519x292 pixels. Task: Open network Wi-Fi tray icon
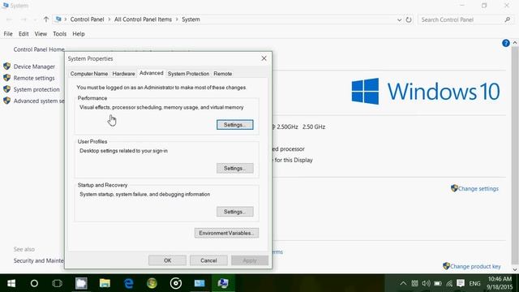click(449, 283)
